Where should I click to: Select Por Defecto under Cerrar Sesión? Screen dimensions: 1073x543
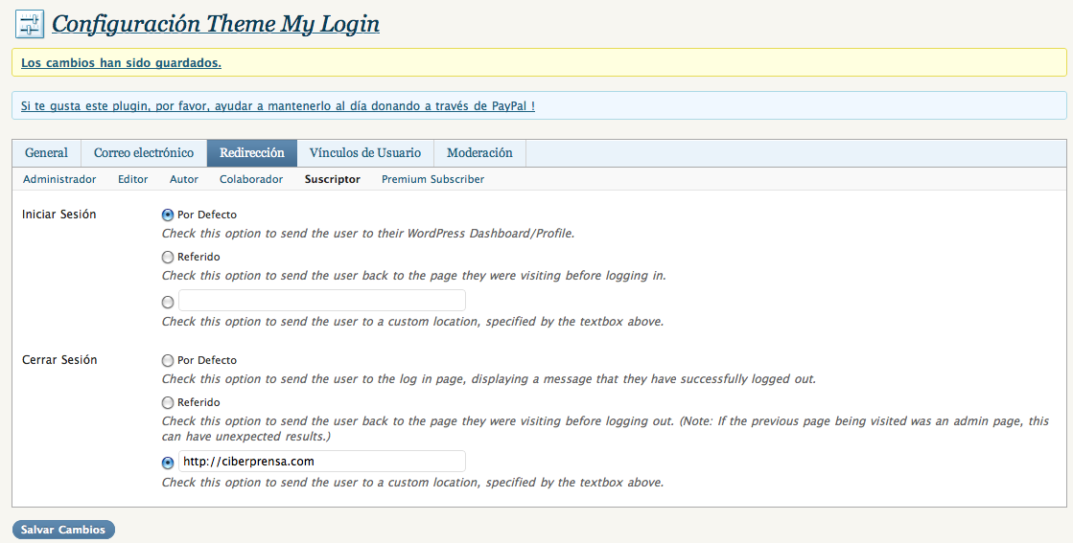tap(168, 361)
